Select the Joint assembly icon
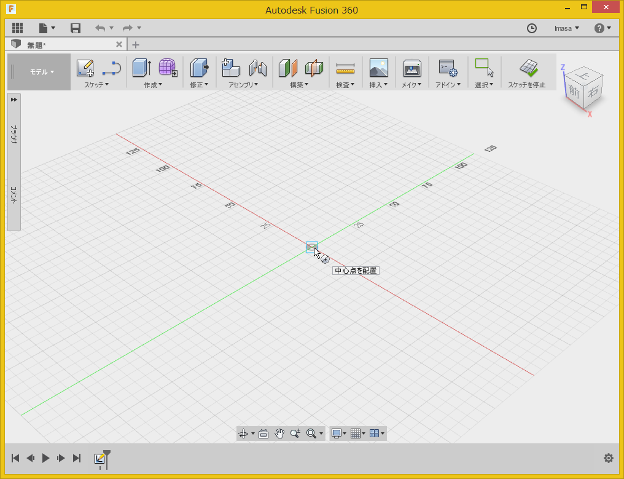 257,68
